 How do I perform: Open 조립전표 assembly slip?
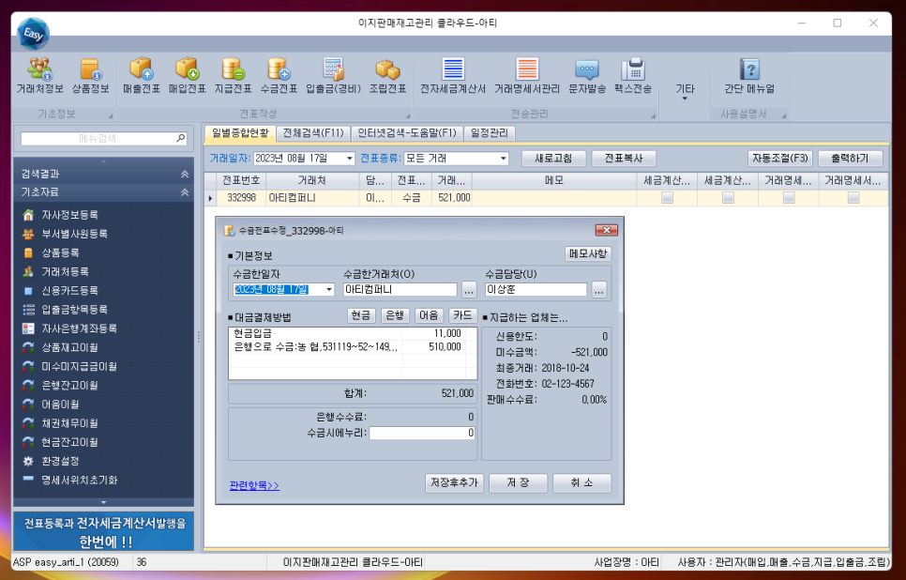click(x=387, y=76)
